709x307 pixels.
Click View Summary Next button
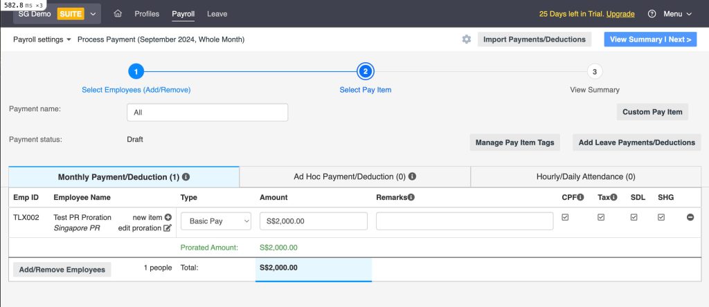click(650, 39)
